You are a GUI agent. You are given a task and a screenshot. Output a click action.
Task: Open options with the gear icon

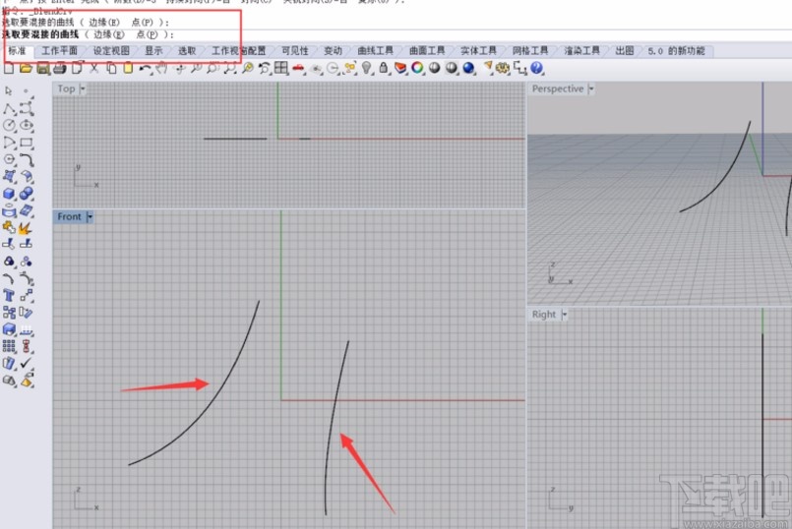point(503,68)
